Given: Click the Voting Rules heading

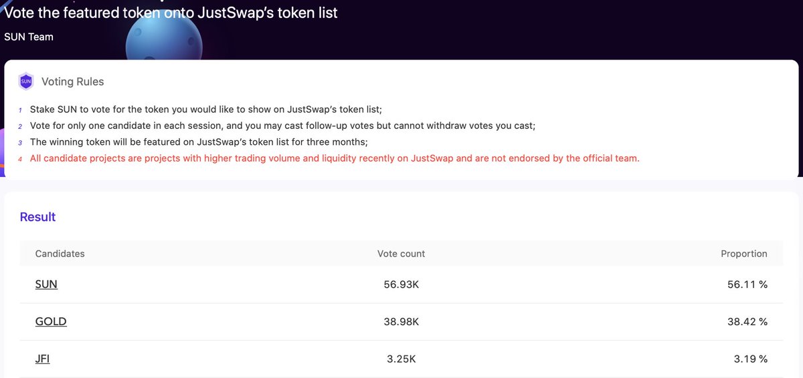Looking at the screenshot, I should tap(73, 81).
